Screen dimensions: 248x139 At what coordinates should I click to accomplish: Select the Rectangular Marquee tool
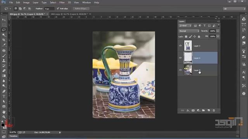4,25
